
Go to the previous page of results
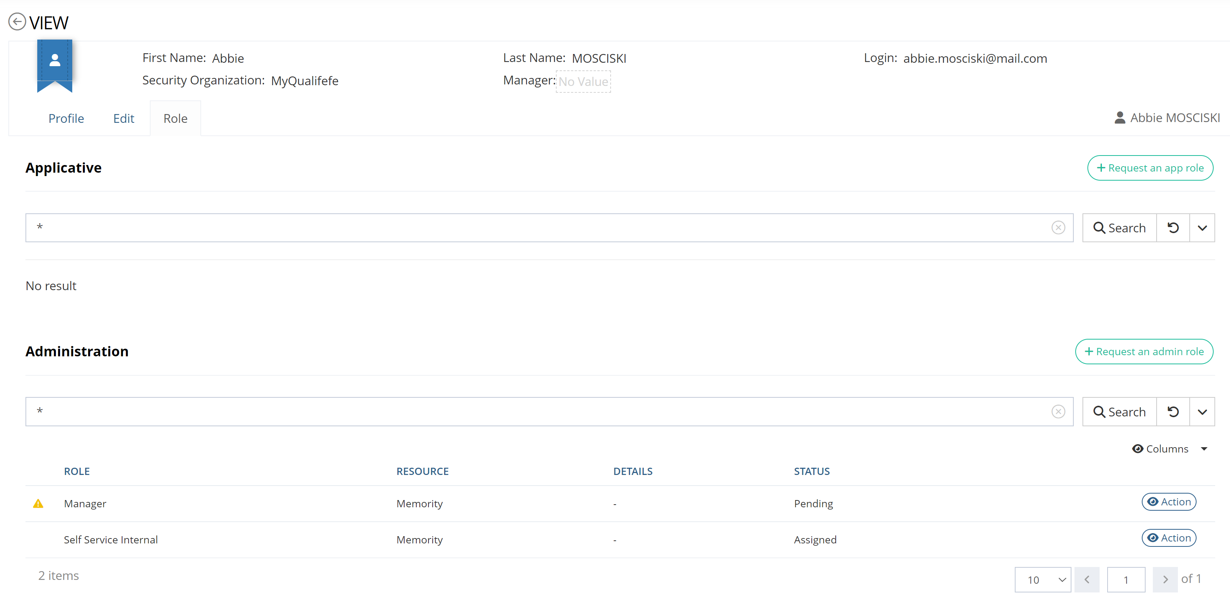(x=1087, y=579)
